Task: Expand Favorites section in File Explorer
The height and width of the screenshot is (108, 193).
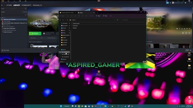Action: point(72,26)
